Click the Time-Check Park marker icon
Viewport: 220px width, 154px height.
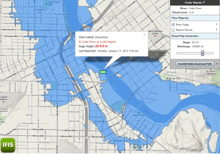47,4
